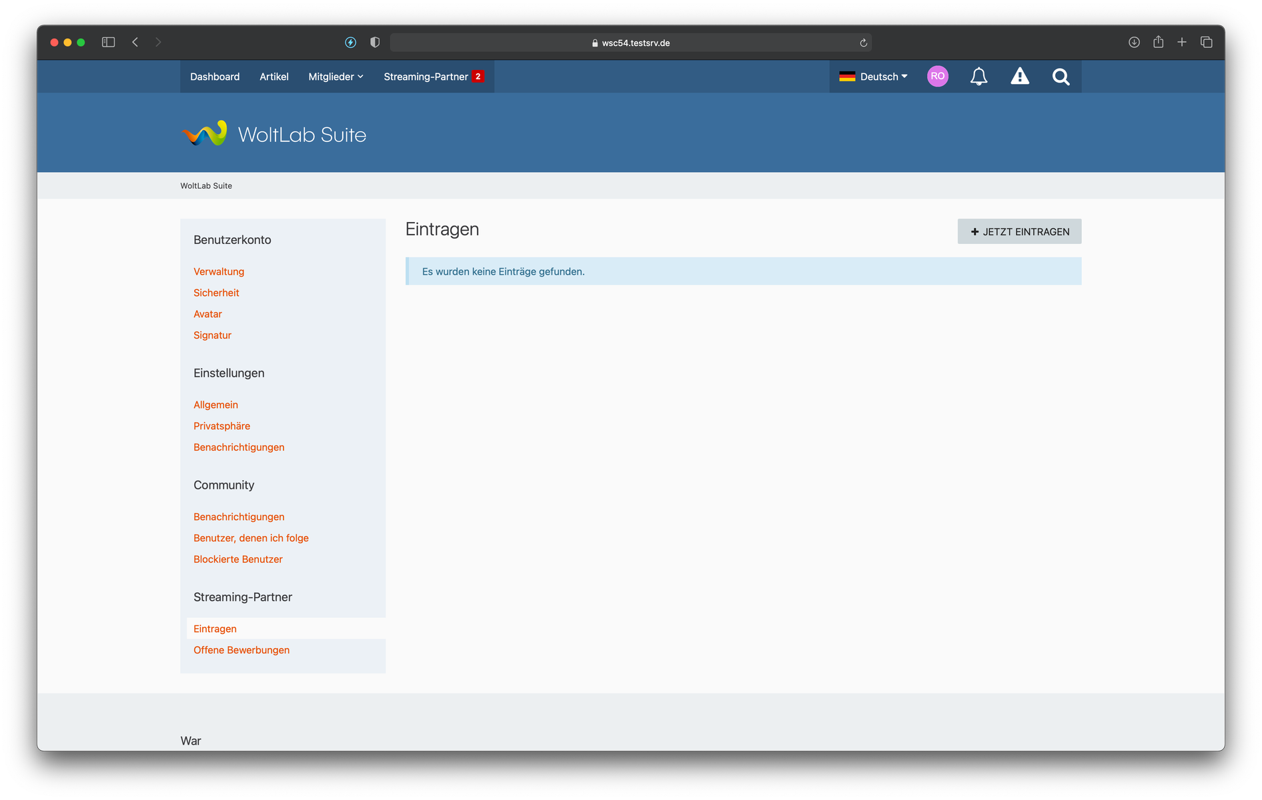This screenshot has width=1262, height=800.
Task: Click the privacy shield icon
Action: [x=375, y=42]
